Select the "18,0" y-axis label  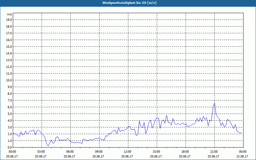click(x=9, y=27)
